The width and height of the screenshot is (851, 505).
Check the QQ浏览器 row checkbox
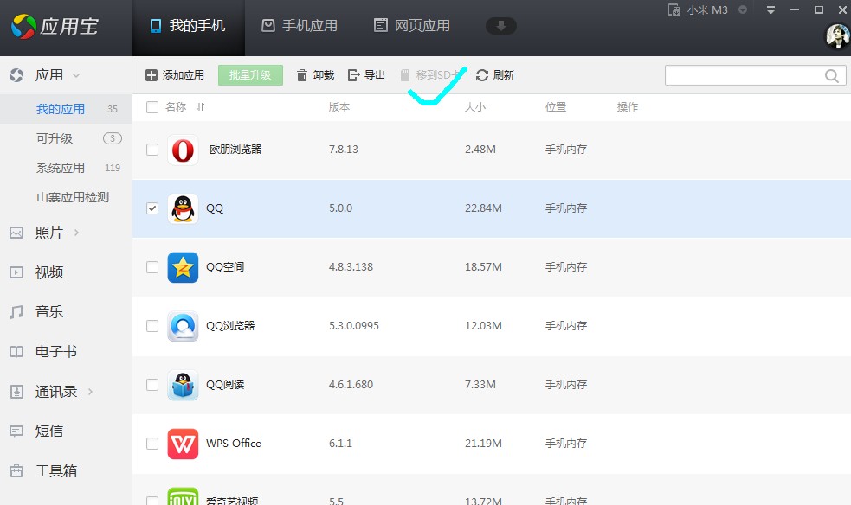tap(152, 326)
